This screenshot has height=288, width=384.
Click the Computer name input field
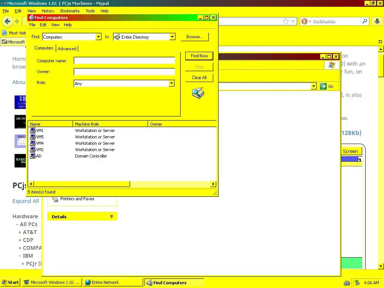click(124, 60)
